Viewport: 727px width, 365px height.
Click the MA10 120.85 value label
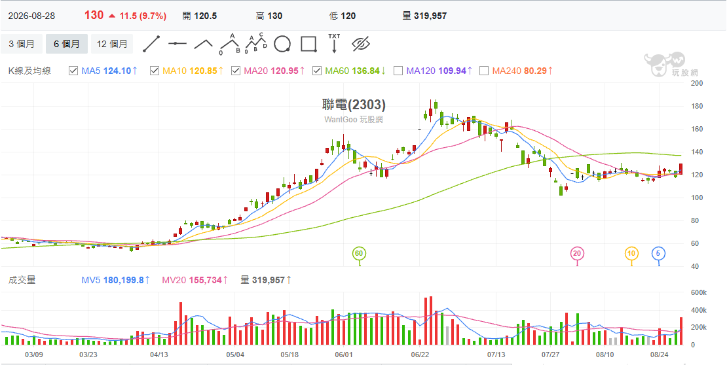pos(194,71)
